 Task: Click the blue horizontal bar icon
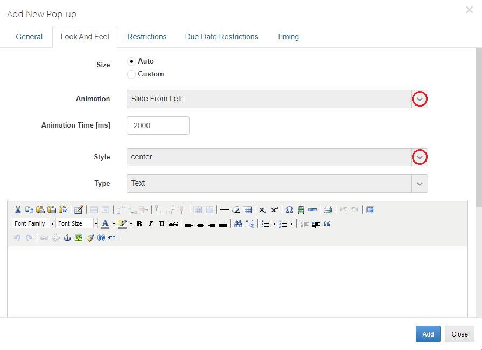[312, 210]
